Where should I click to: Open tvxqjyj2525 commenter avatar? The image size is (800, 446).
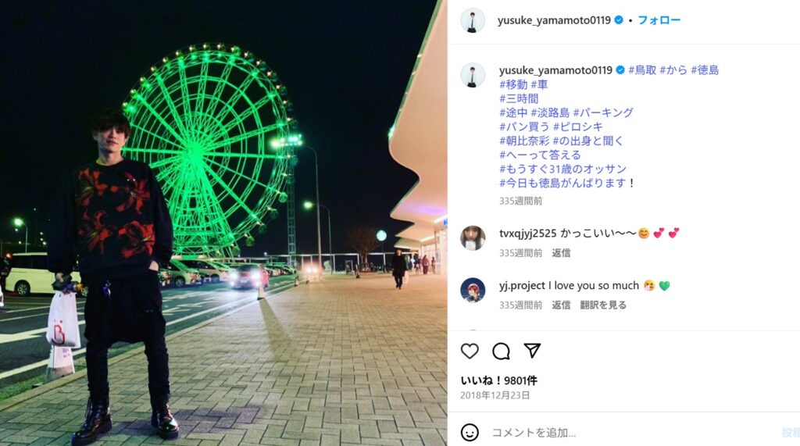point(473,237)
